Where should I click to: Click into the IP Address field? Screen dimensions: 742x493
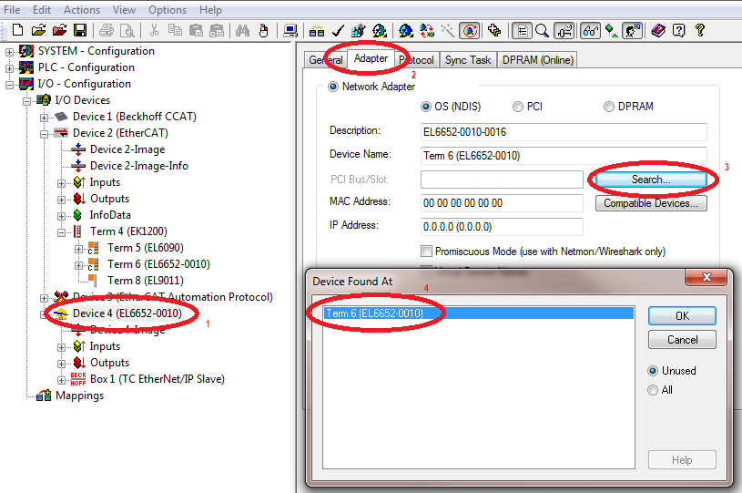(x=502, y=227)
